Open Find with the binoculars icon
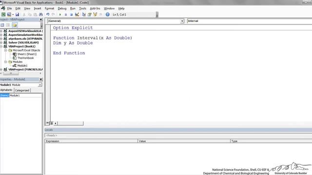 [41, 15]
